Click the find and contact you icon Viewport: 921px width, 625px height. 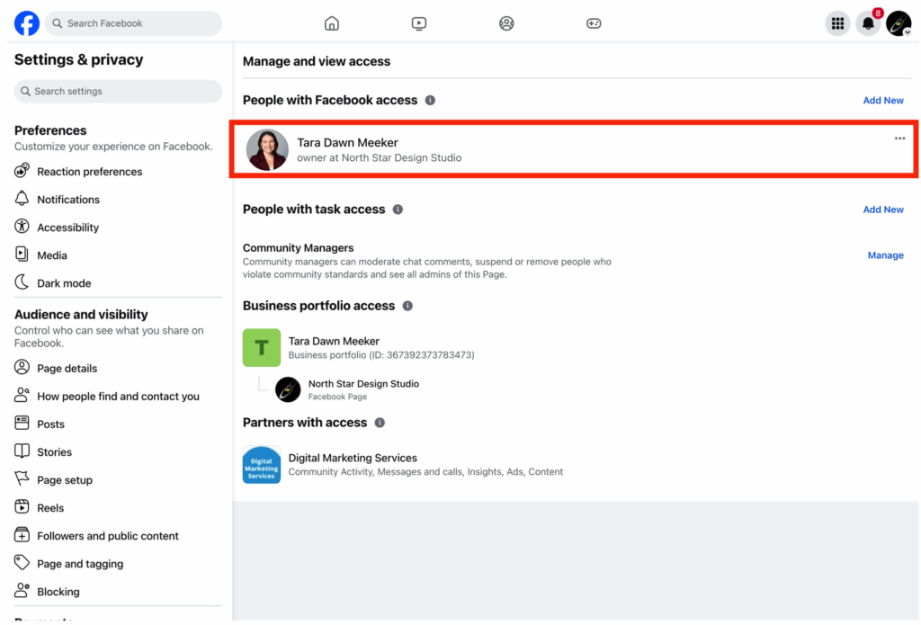[22, 395]
